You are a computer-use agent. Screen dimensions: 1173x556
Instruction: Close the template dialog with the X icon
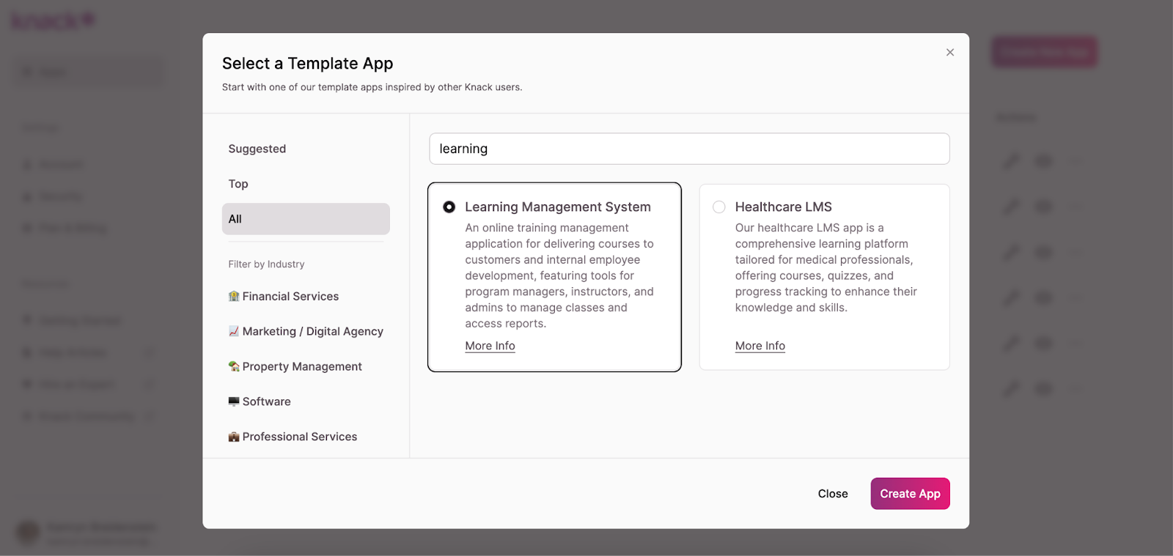949,53
